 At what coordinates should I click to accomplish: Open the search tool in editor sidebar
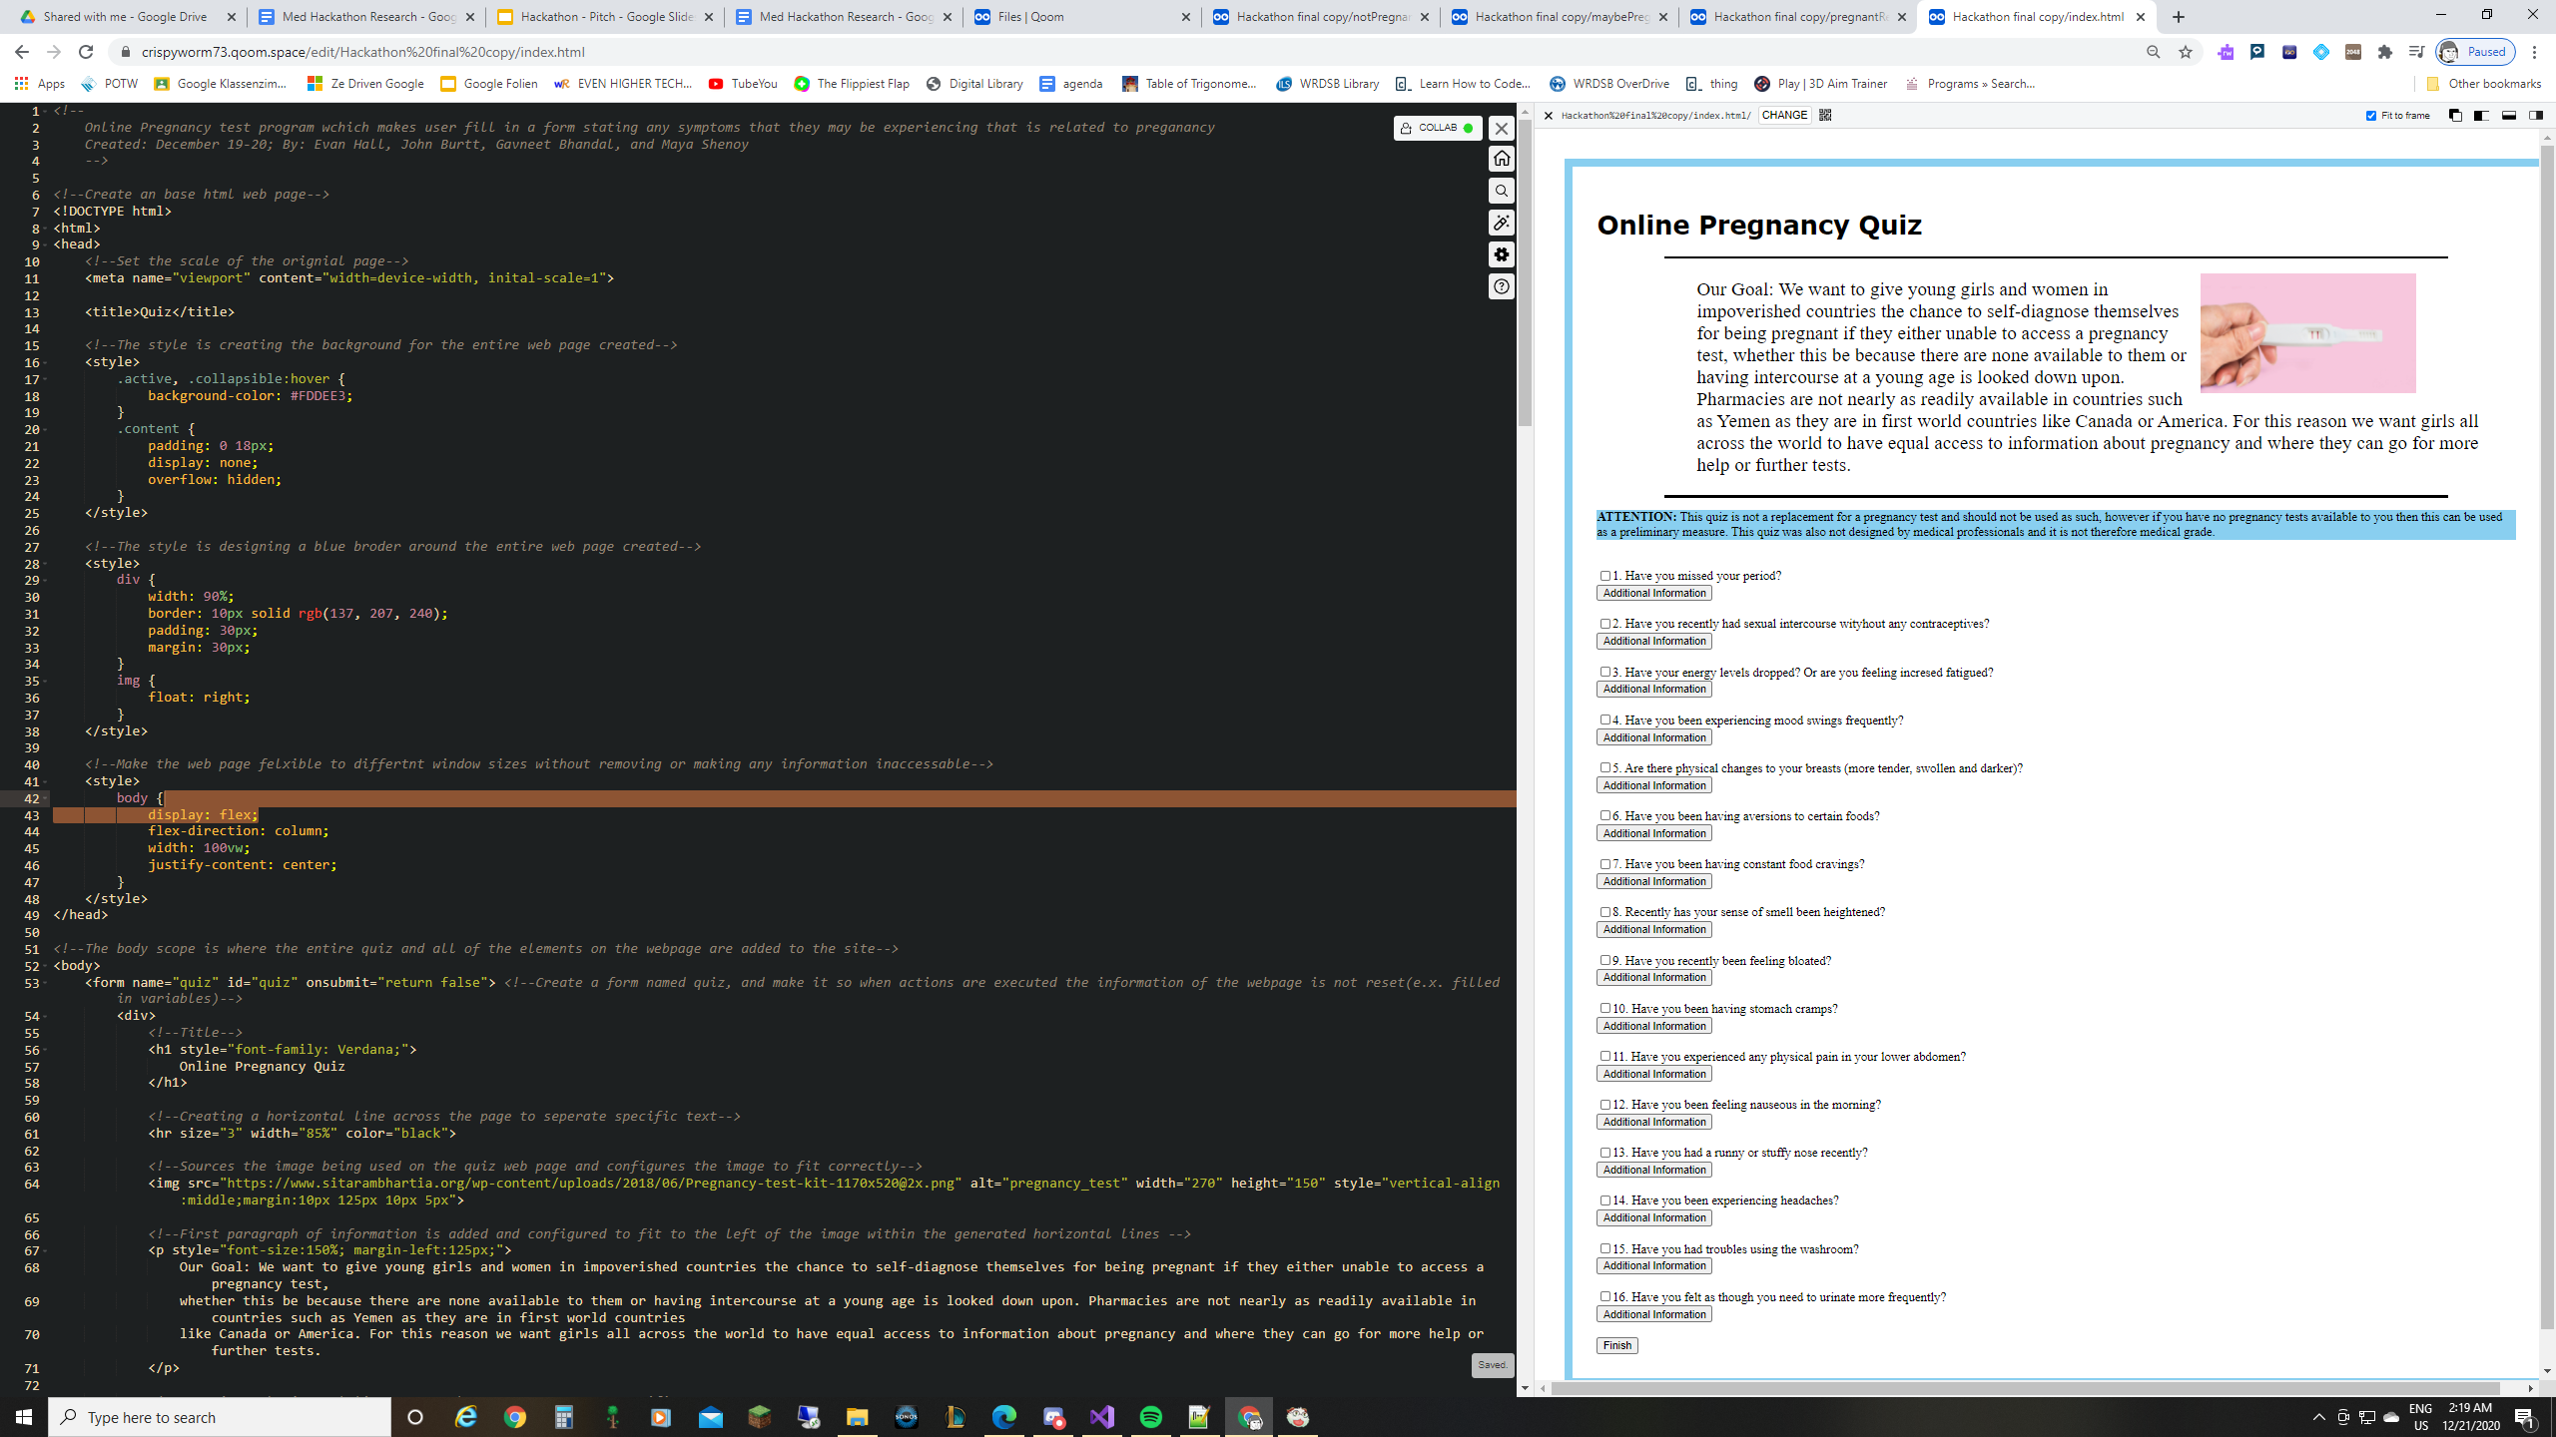[1501, 191]
